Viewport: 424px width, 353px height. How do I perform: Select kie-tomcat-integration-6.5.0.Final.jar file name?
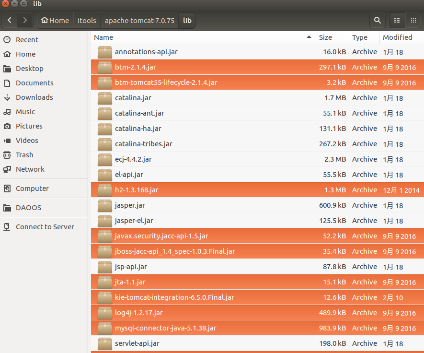(x=174, y=297)
